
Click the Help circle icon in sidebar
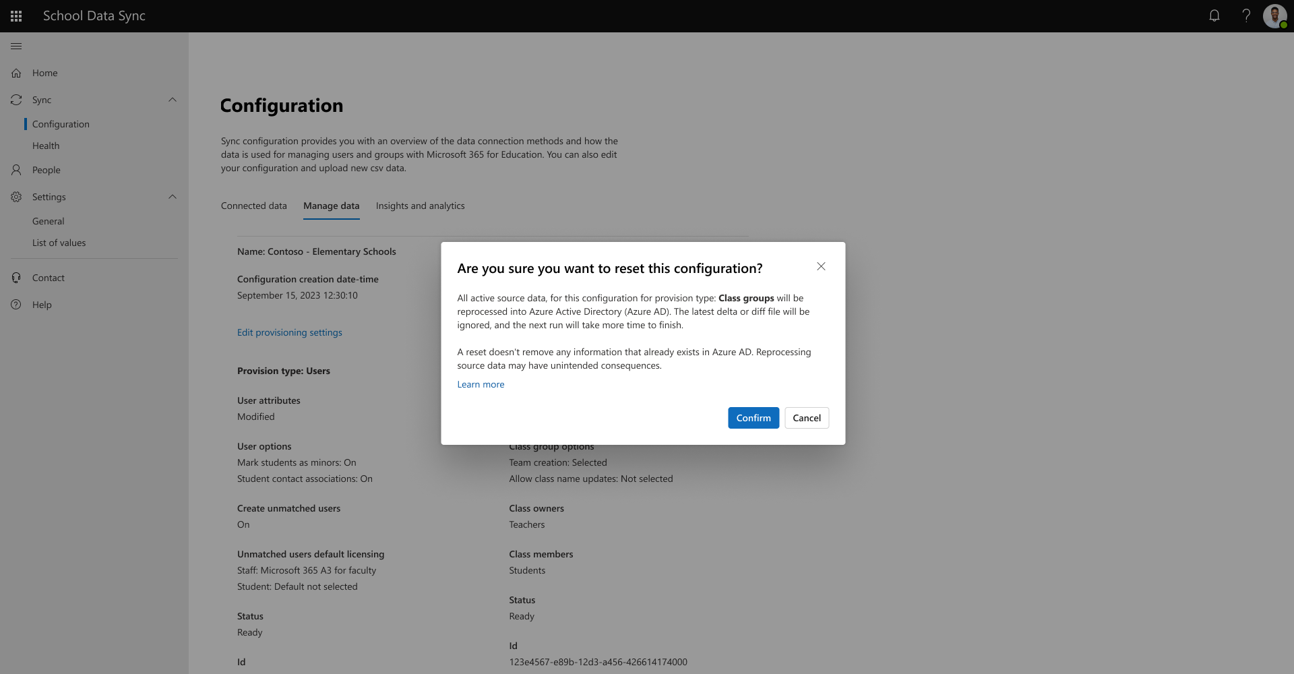pos(16,305)
